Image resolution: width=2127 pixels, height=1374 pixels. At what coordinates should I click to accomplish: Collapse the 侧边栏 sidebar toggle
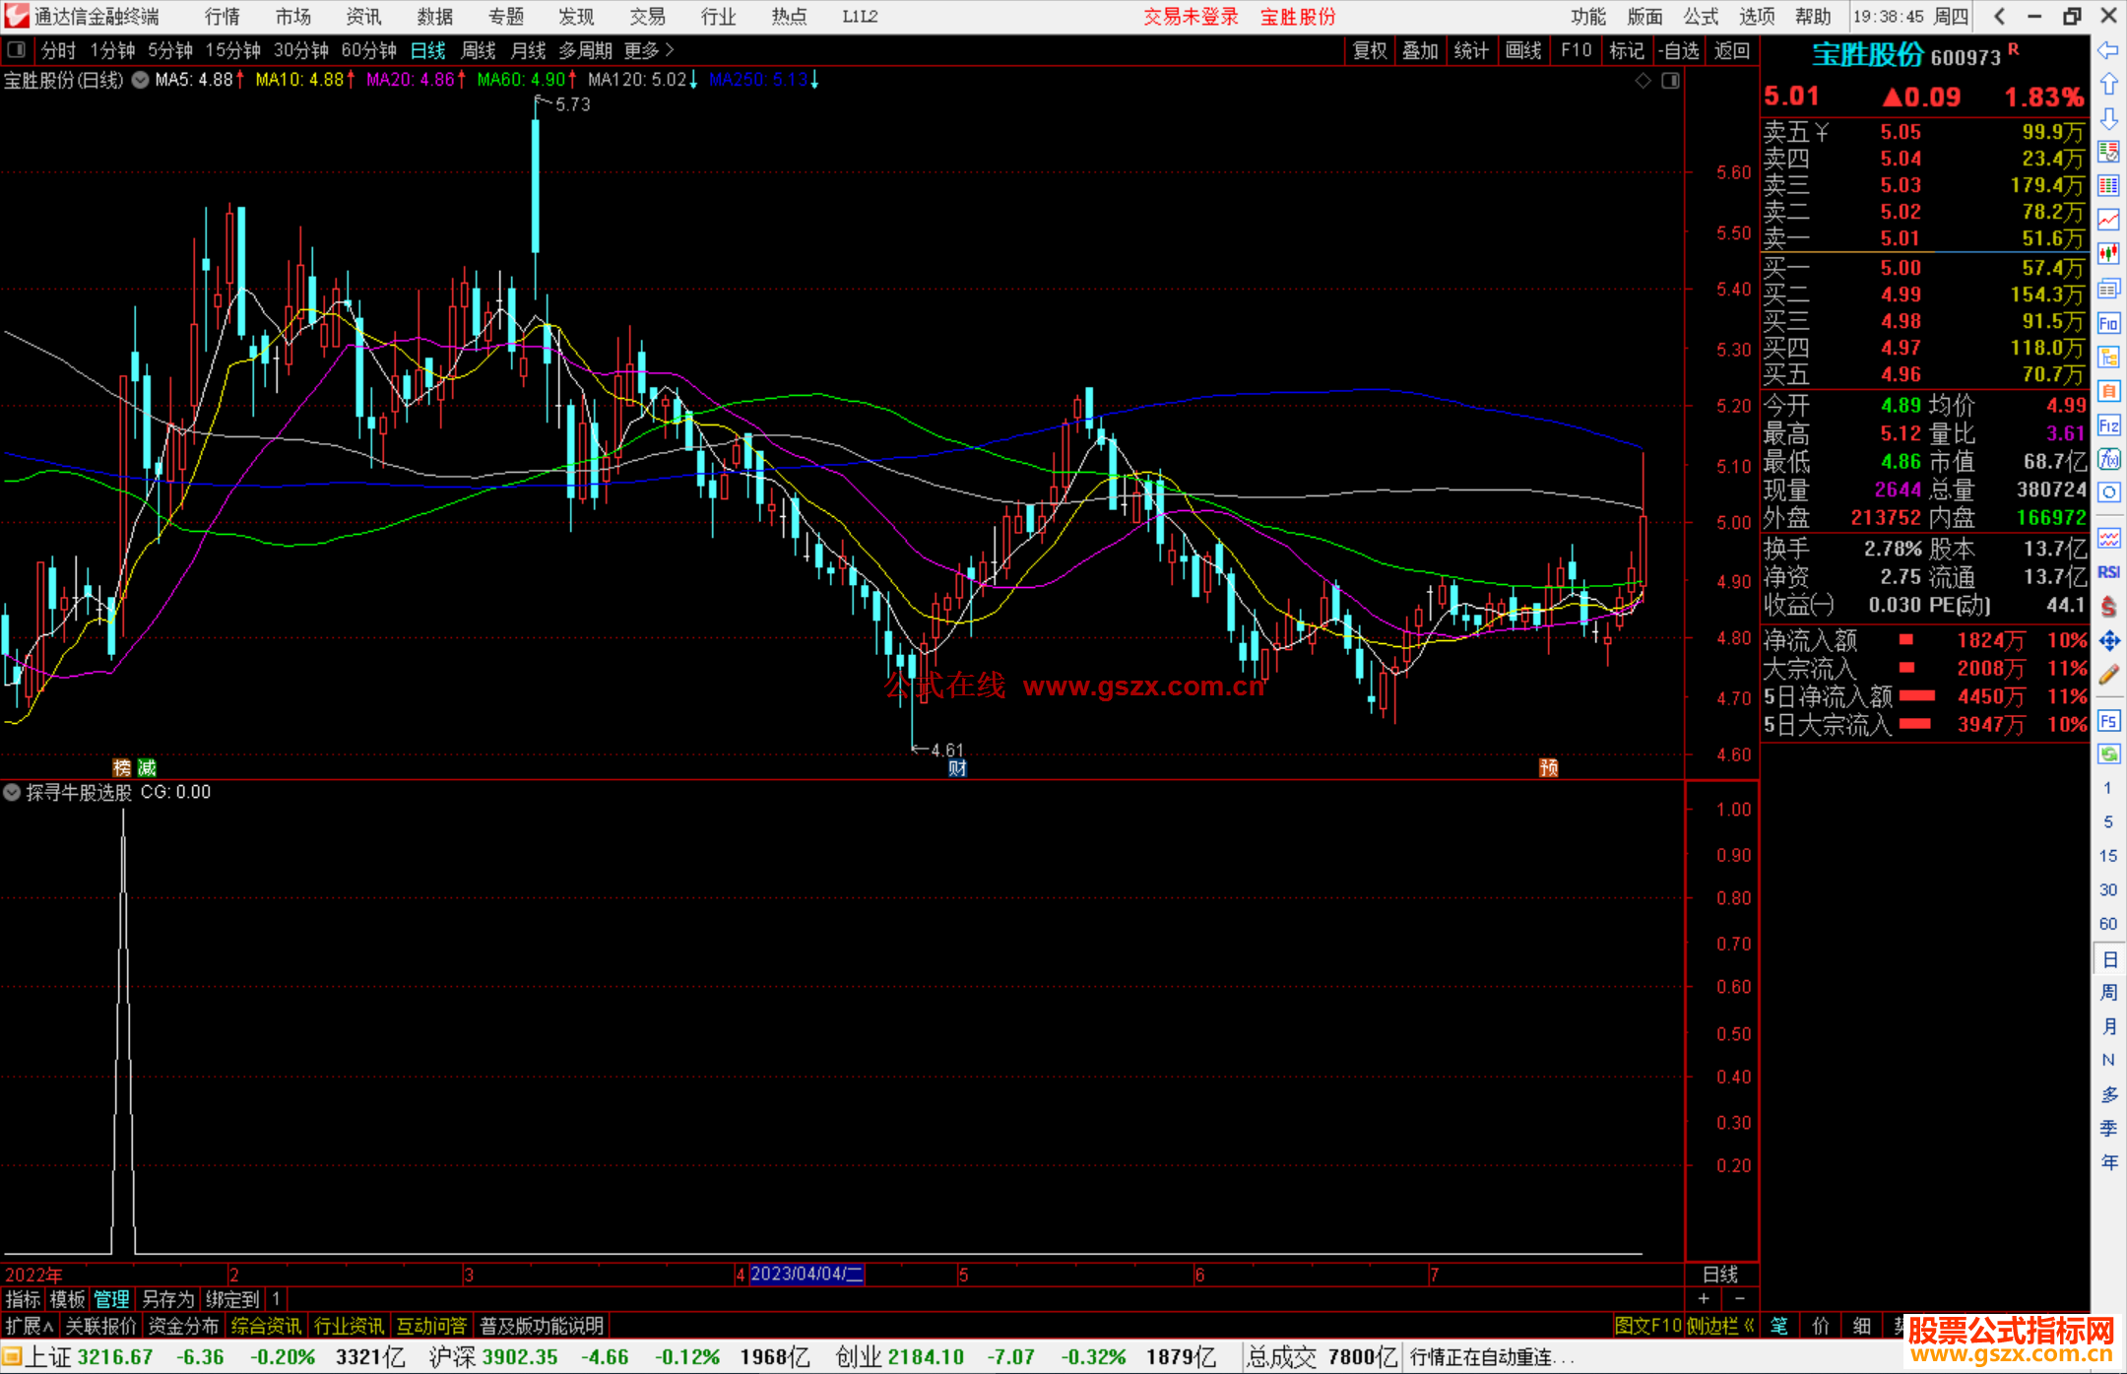click(x=1721, y=1326)
